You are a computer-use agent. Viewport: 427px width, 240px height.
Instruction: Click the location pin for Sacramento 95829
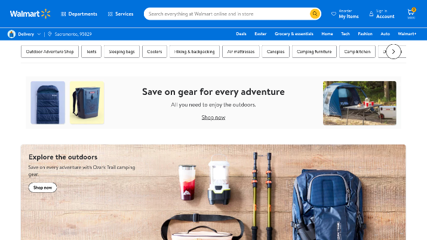coord(50,34)
